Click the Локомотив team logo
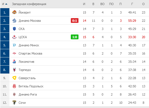This screenshot has height=108, width=149. tap(14, 62)
